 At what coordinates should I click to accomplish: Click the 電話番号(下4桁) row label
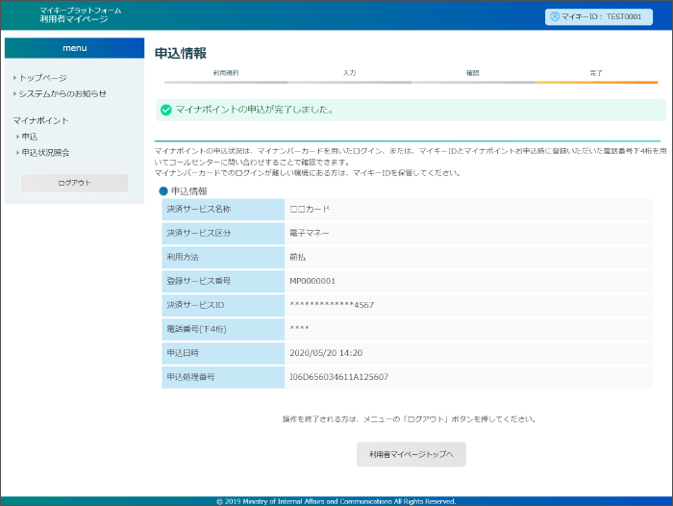click(223, 329)
